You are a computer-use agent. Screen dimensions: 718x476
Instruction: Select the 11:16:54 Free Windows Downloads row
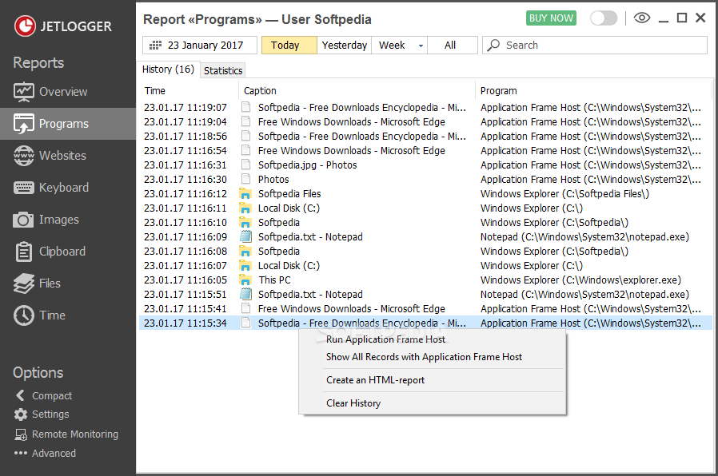point(425,151)
